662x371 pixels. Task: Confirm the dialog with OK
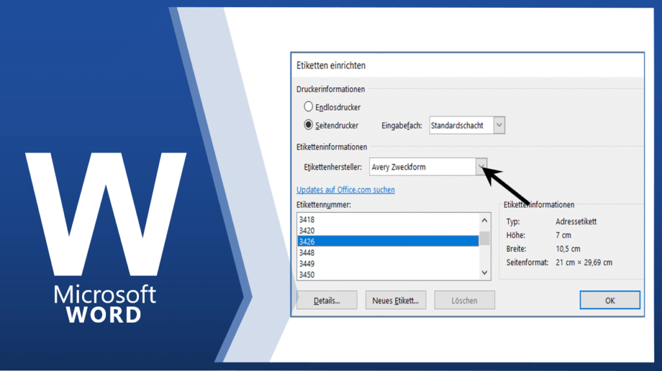[610, 301]
